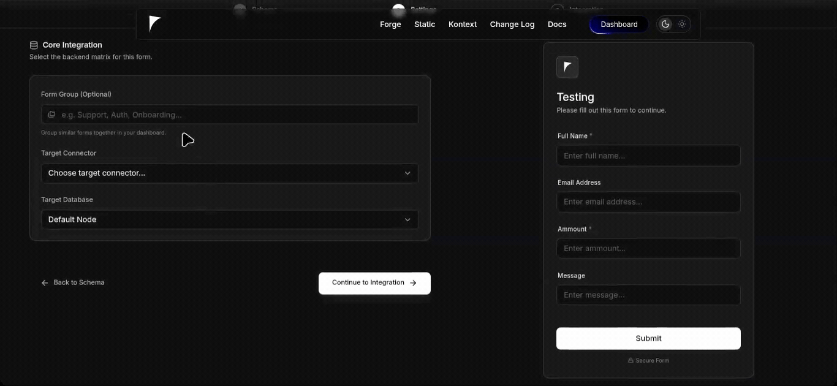Click the "Secure Form" text
This screenshot has width=837, height=386.
point(653,360)
